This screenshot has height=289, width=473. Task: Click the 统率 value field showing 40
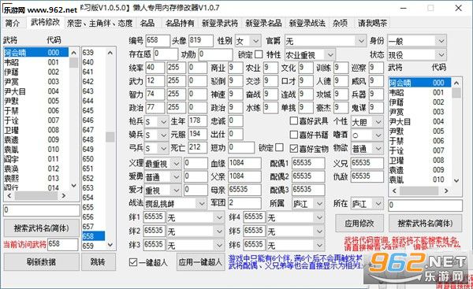point(155,68)
